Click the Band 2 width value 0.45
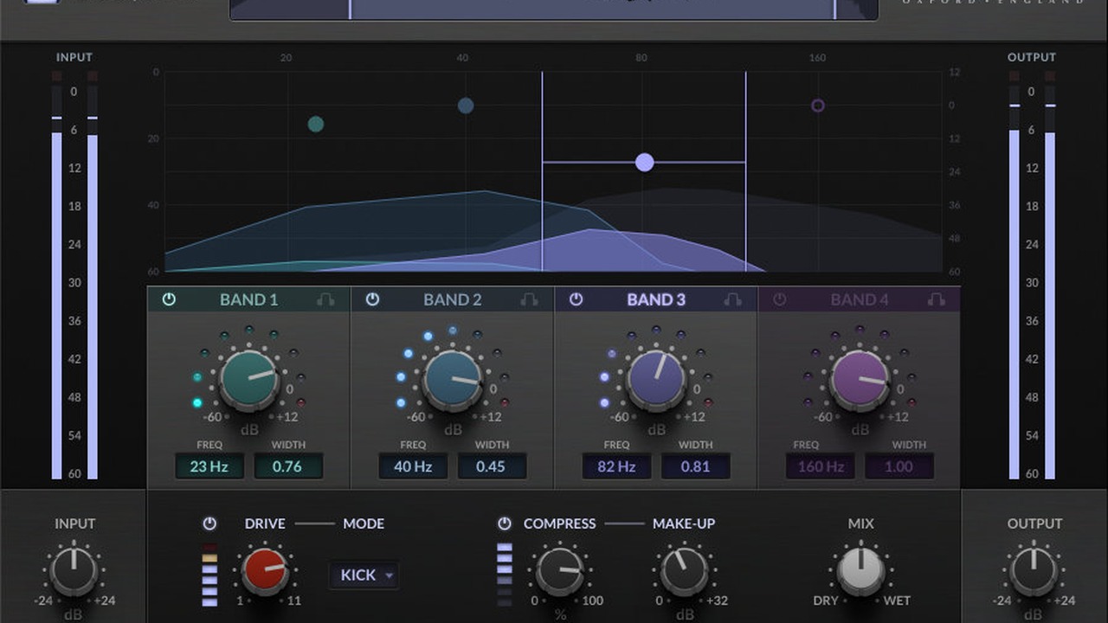The image size is (1108, 623). pyautogui.click(x=492, y=466)
